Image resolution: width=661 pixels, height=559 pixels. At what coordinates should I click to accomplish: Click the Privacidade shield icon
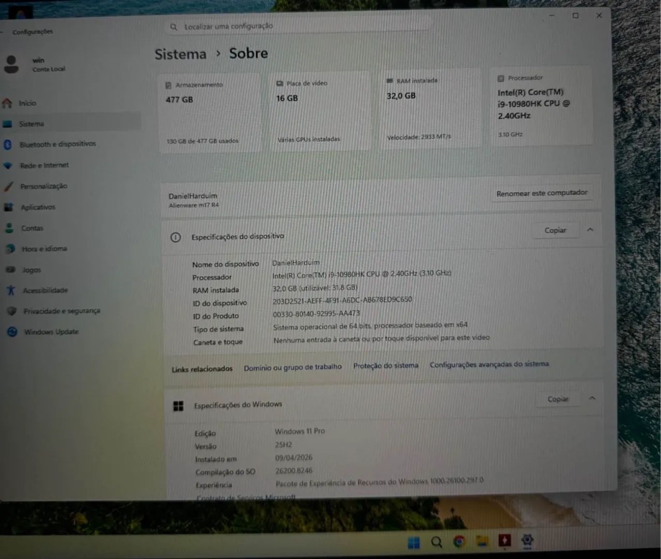(x=12, y=311)
